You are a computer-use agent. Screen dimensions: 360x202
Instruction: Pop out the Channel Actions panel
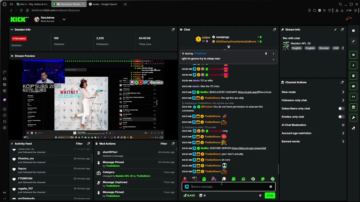tap(342, 82)
